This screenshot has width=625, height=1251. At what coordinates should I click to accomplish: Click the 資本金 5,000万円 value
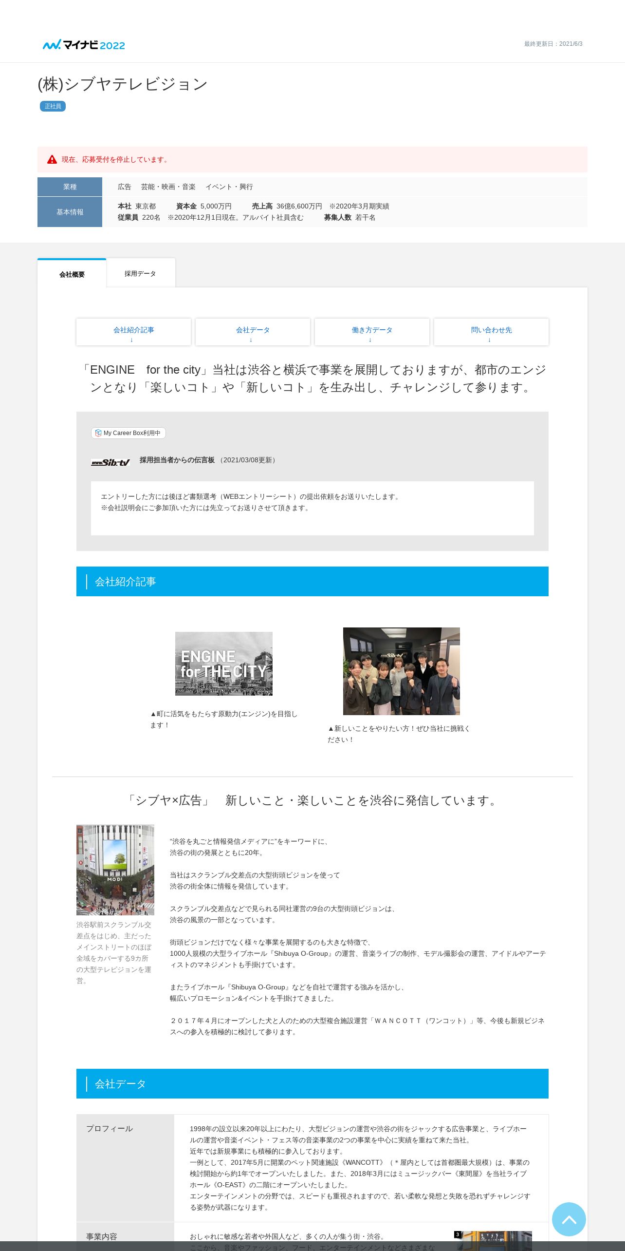click(204, 206)
